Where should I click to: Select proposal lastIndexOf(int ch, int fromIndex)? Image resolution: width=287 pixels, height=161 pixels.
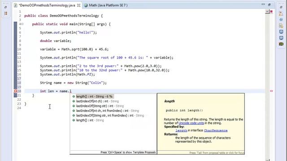point(108,110)
